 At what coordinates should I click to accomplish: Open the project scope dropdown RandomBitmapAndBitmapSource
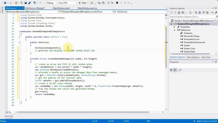click(x=32, y=12)
